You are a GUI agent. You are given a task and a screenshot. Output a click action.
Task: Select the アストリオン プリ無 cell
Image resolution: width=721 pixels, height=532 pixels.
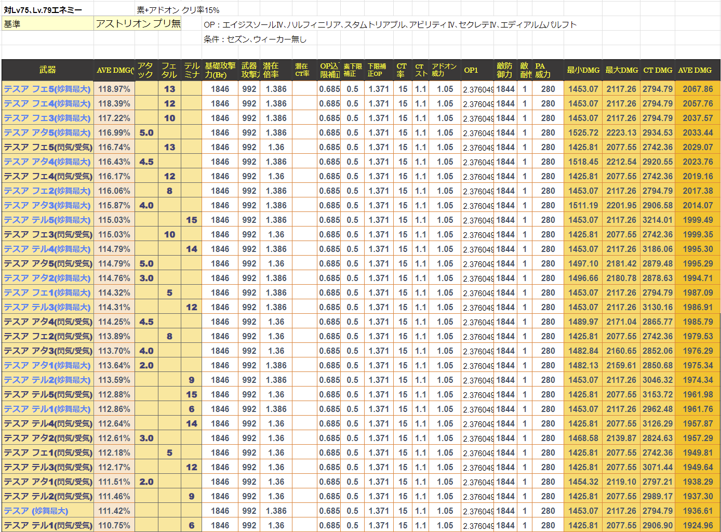[138, 24]
